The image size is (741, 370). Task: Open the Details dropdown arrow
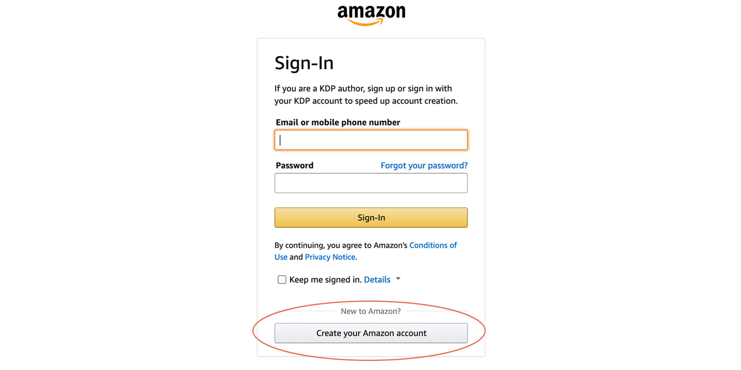pos(398,279)
